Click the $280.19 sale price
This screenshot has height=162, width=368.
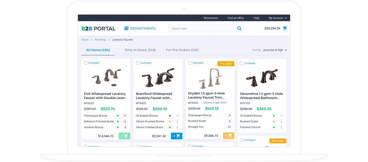(x=159, y=109)
